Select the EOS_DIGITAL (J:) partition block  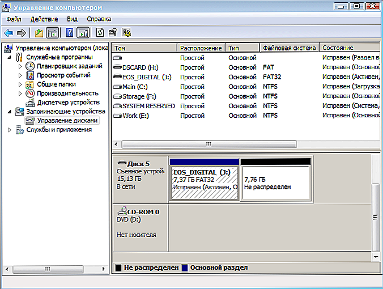[x=204, y=180]
